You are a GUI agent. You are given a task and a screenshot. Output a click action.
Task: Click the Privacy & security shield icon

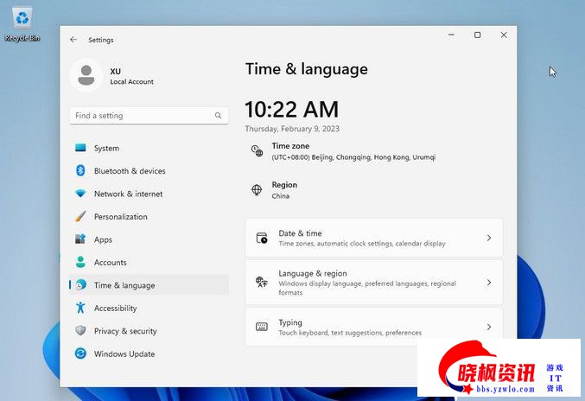tap(80, 331)
